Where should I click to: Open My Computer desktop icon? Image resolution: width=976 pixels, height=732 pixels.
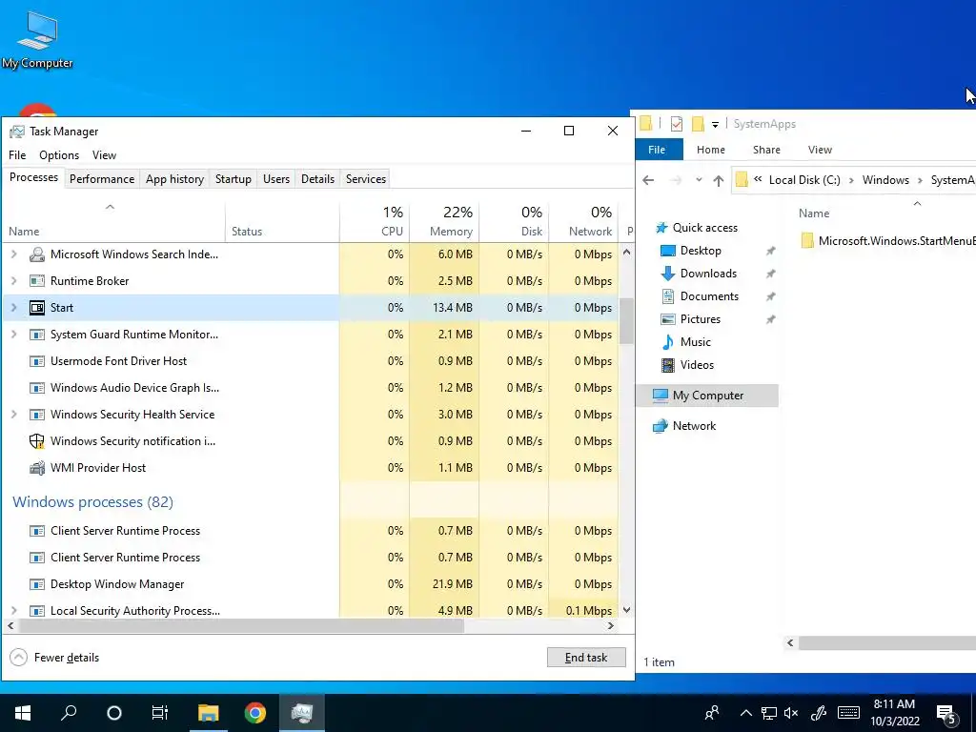(x=37, y=38)
